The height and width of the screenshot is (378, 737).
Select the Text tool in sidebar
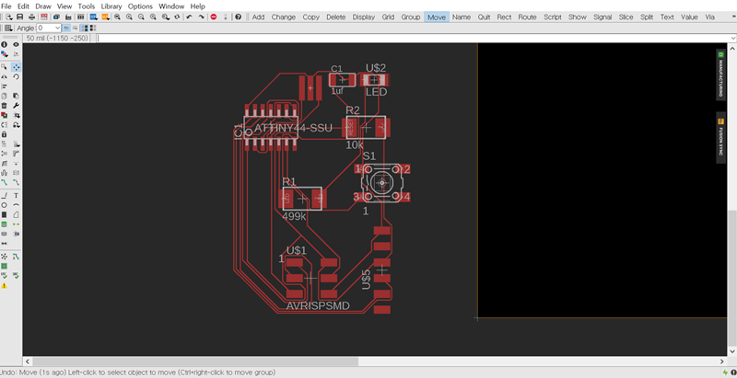click(16, 196)
